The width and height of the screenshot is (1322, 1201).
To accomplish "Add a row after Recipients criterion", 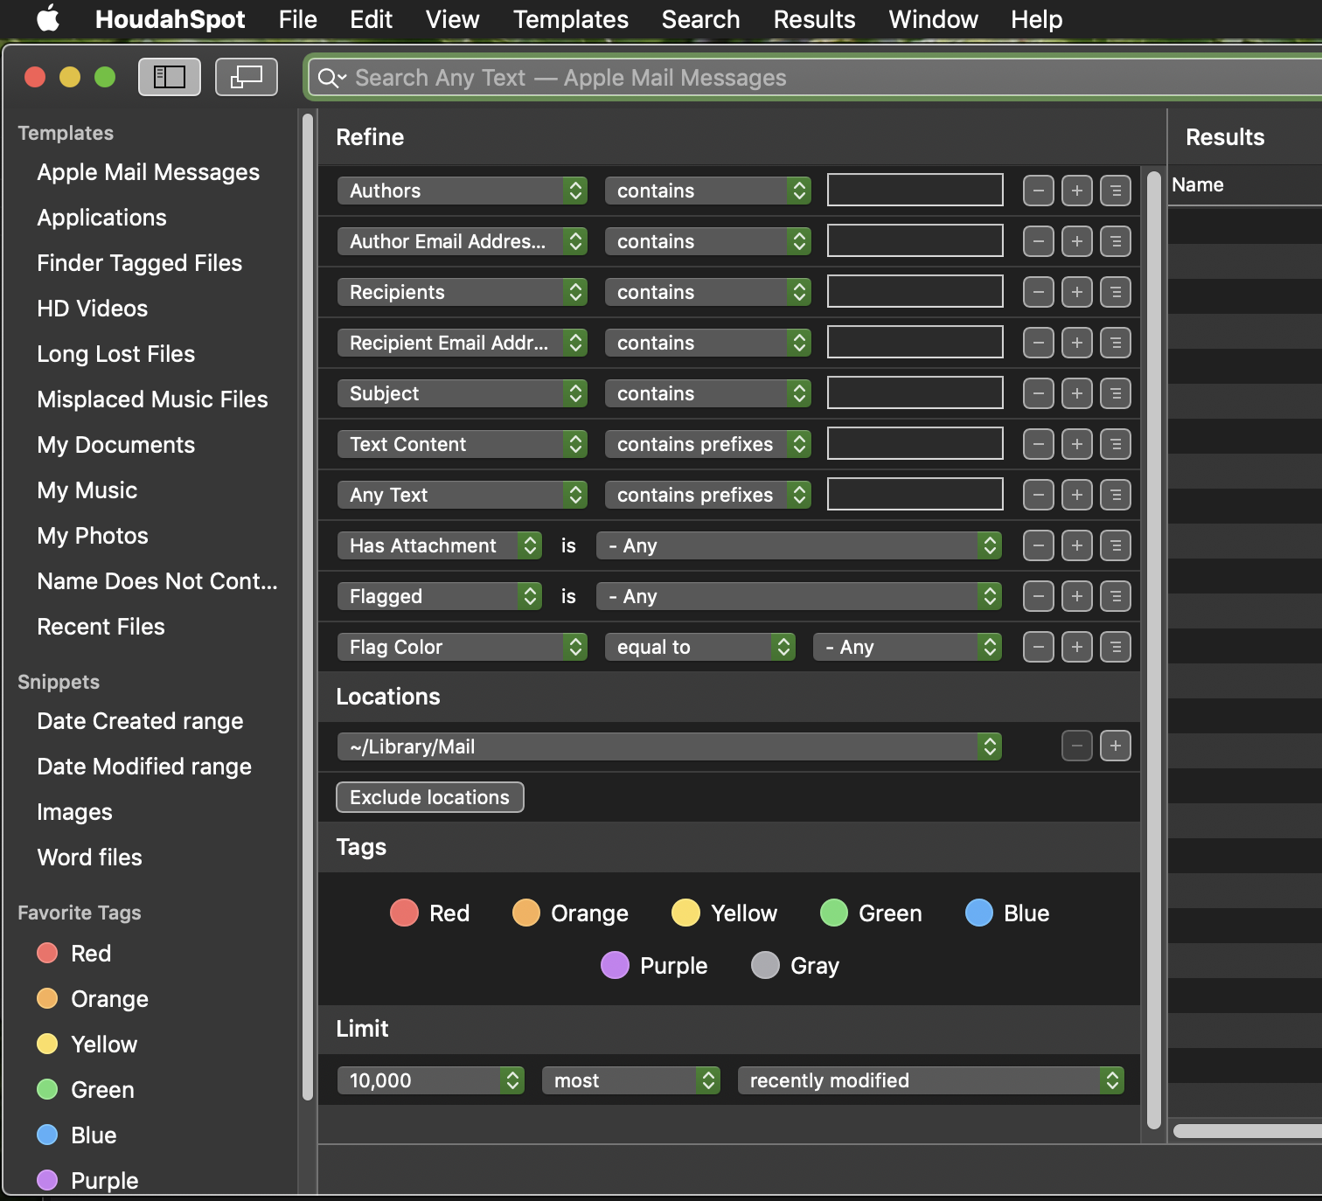I will coord(1077,292).
